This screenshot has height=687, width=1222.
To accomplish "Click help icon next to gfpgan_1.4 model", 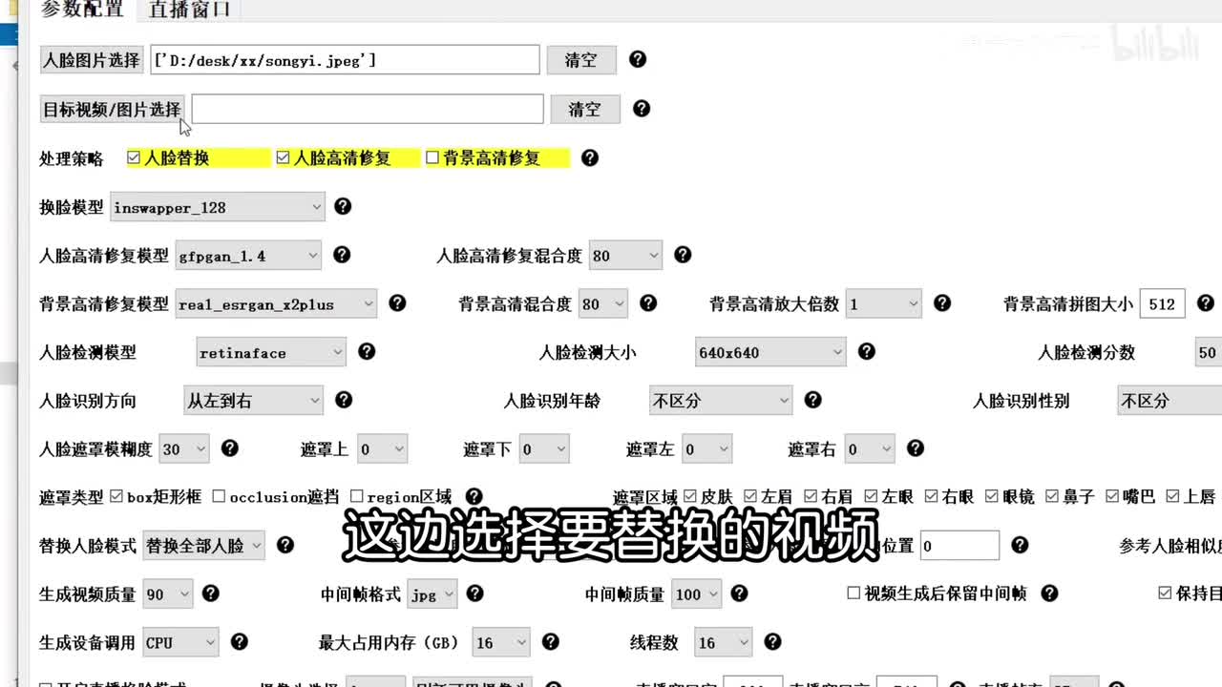I will coord(342,255).
